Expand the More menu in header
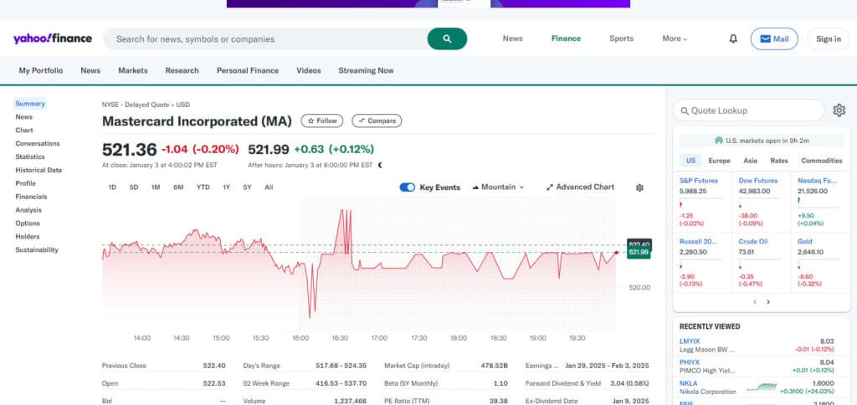Image resolution: width=857 pixels, height=405 pixels. pyautogui.click(x=675, y=38)
